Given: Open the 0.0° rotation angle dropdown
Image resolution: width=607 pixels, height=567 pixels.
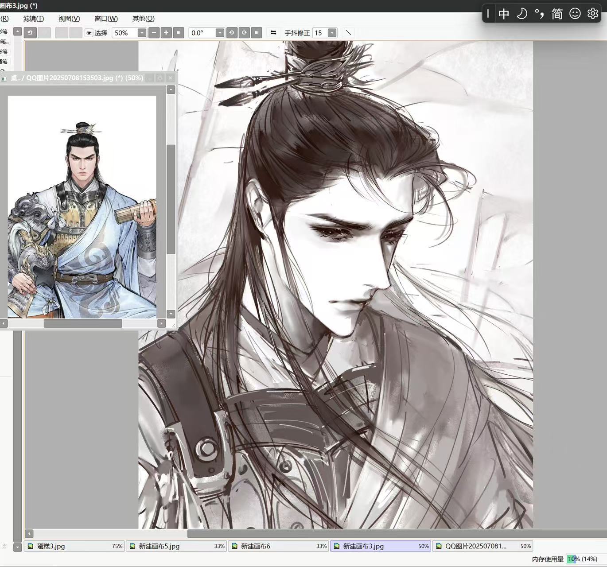Looking at the screenshot, I should (220, 33).
